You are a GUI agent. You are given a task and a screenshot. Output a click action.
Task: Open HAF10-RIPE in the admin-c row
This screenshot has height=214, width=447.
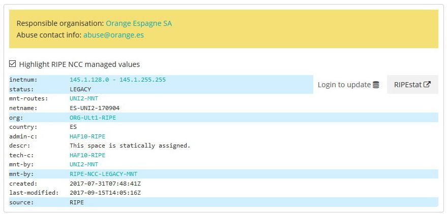pyautogui.click(x=87, y=136)
